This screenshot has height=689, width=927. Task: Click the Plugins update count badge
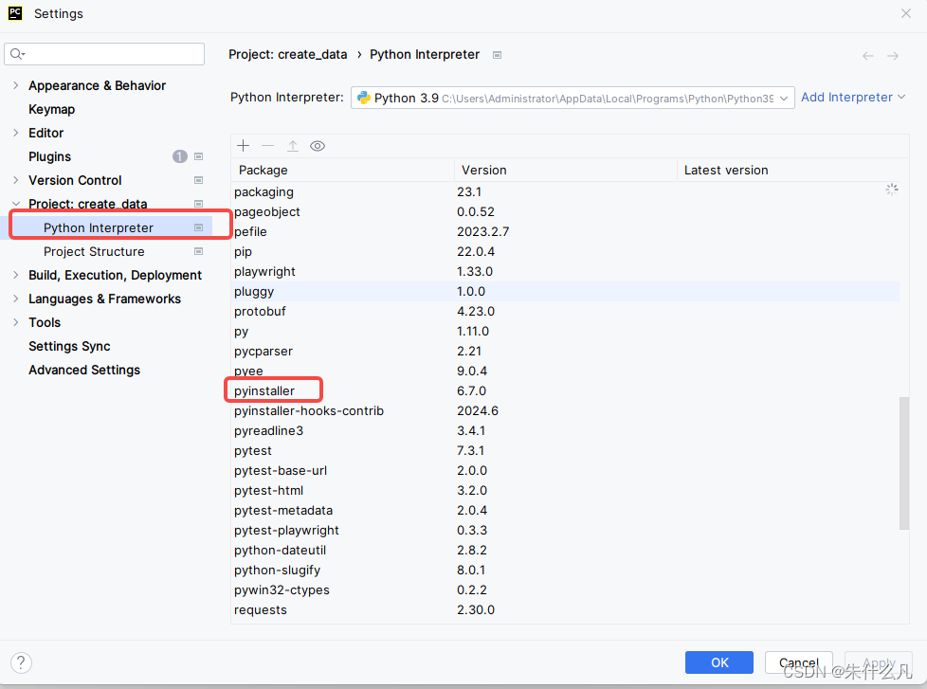tap(180, 156)
